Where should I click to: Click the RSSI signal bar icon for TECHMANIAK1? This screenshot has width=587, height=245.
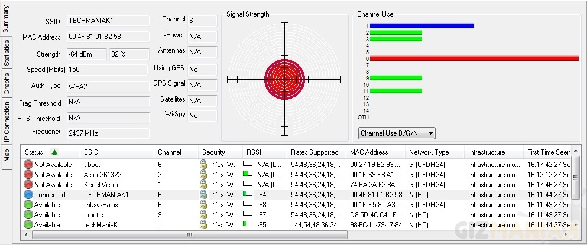pos(248,194)
